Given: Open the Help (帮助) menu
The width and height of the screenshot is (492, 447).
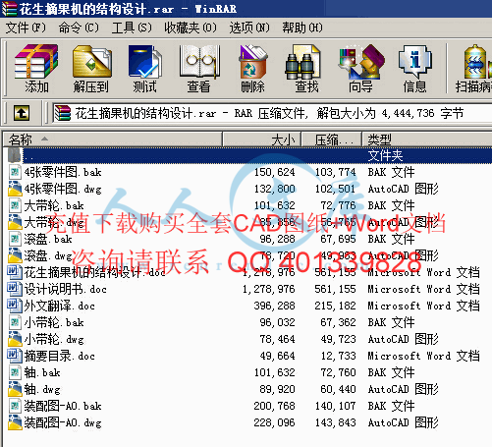Looking at the screenshot, I should pos(302,28).
